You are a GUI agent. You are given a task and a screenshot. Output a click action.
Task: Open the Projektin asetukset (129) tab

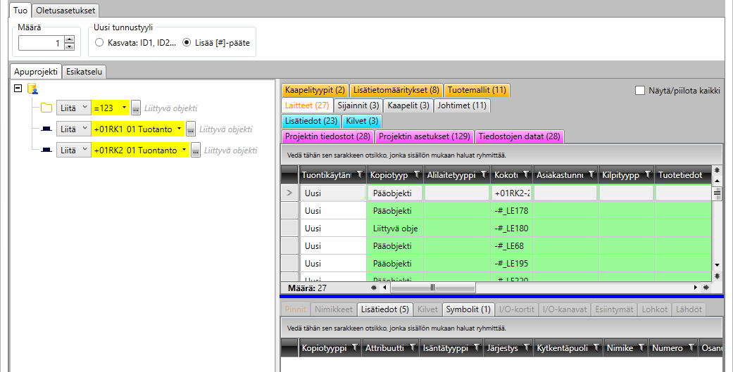425,136
